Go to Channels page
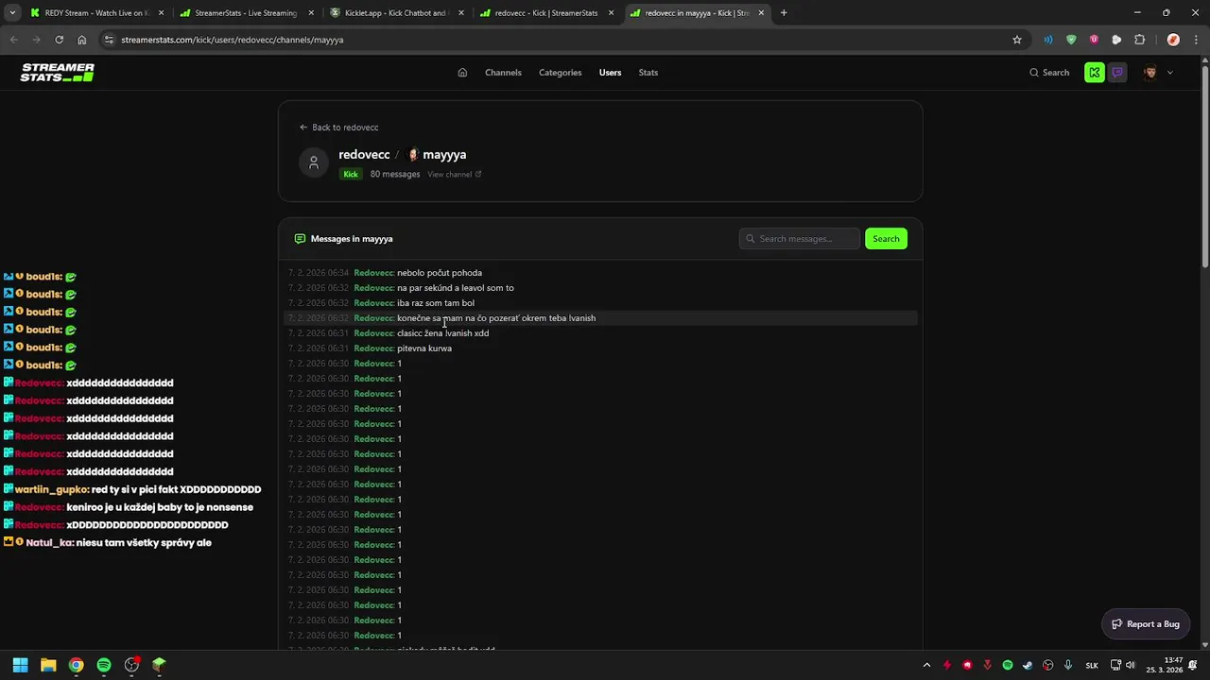 503,73
